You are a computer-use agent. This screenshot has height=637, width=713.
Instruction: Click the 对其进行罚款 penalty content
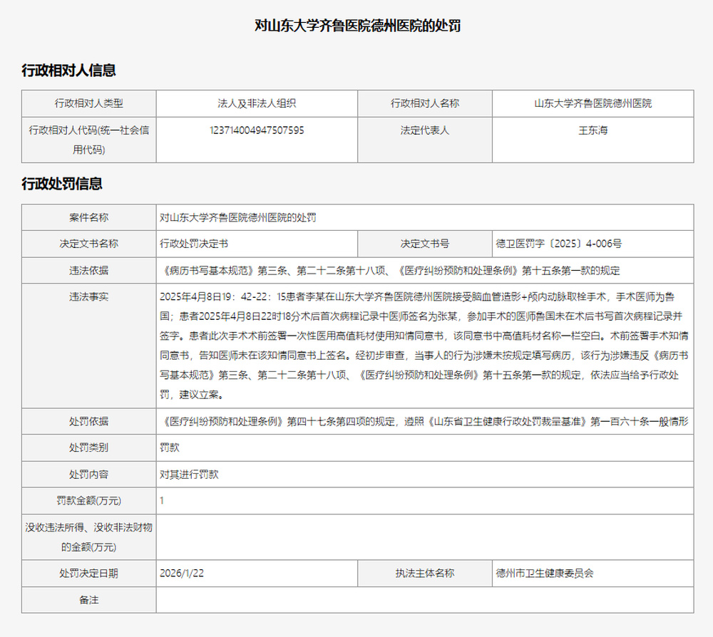click(189, 475)
